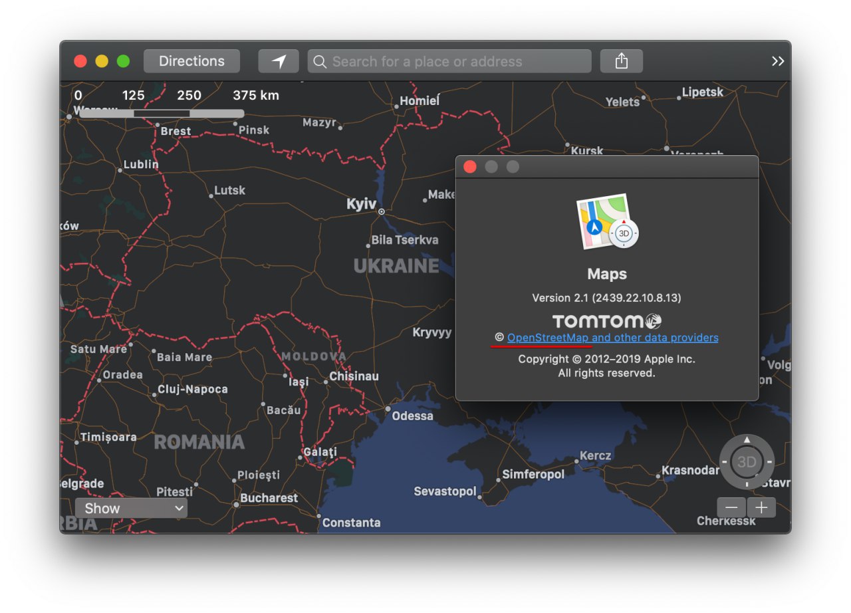The width and height of the screenshot is (851, 613).
Task: Click the MOLDOVA country label
Action: tap(314, 356)
